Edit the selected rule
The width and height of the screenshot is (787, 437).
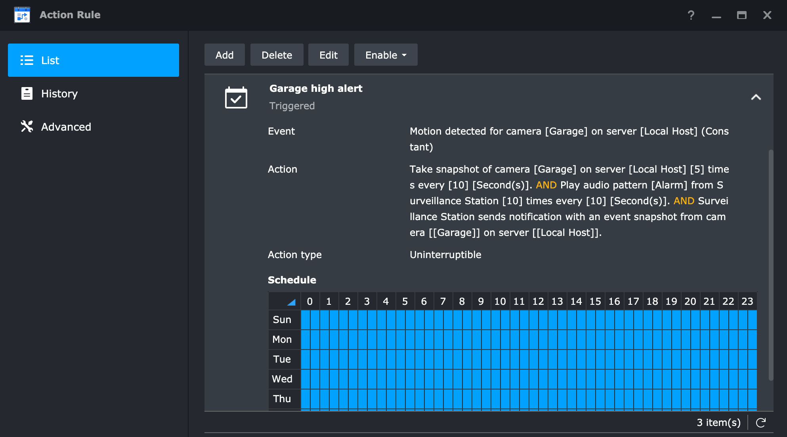pyautogui.click(x=329, y=55)
